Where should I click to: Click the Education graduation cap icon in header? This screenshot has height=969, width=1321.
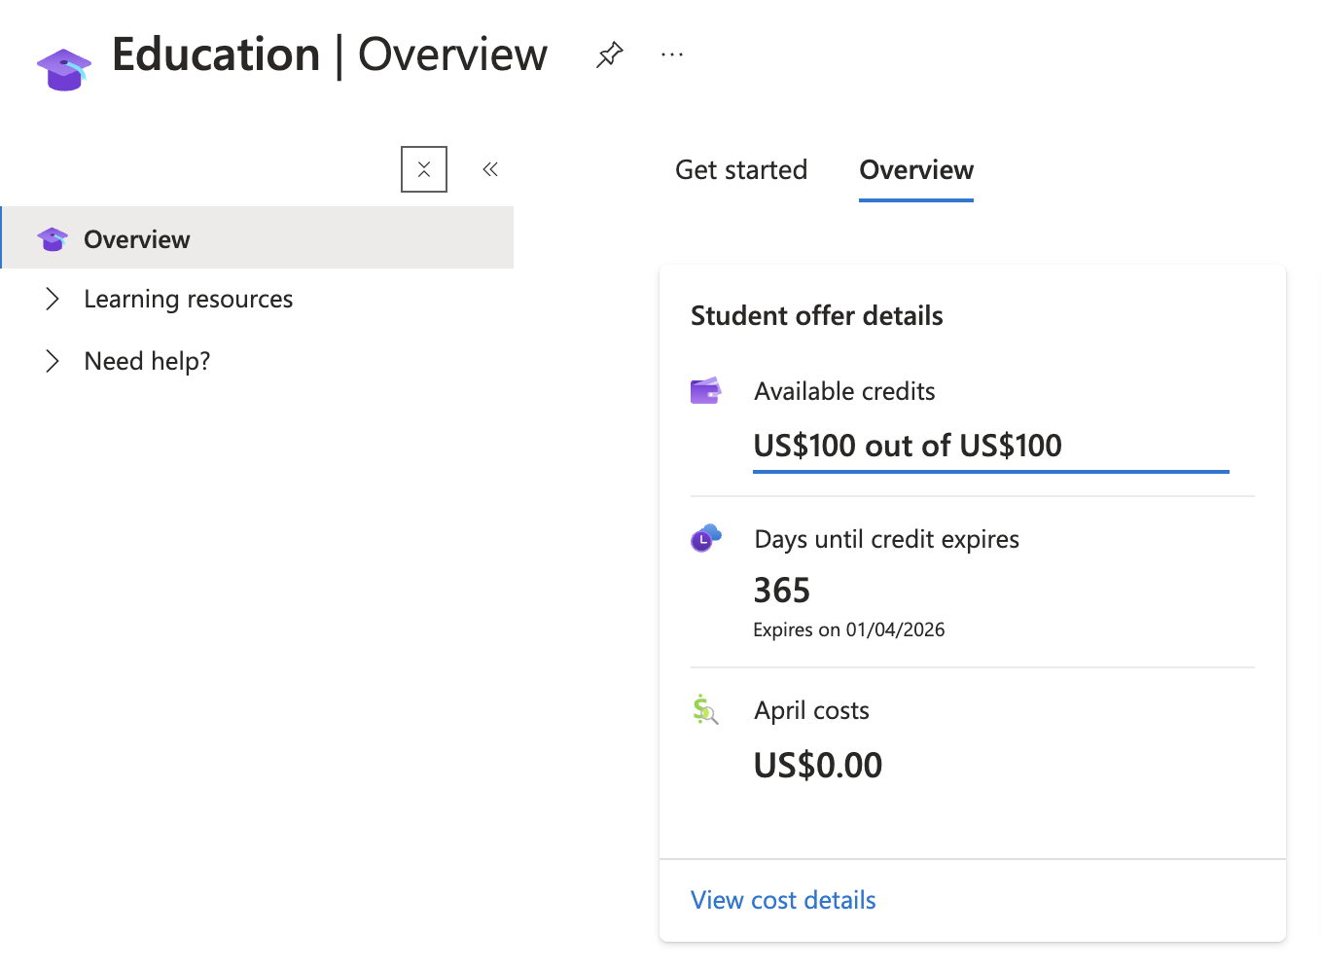64,68
